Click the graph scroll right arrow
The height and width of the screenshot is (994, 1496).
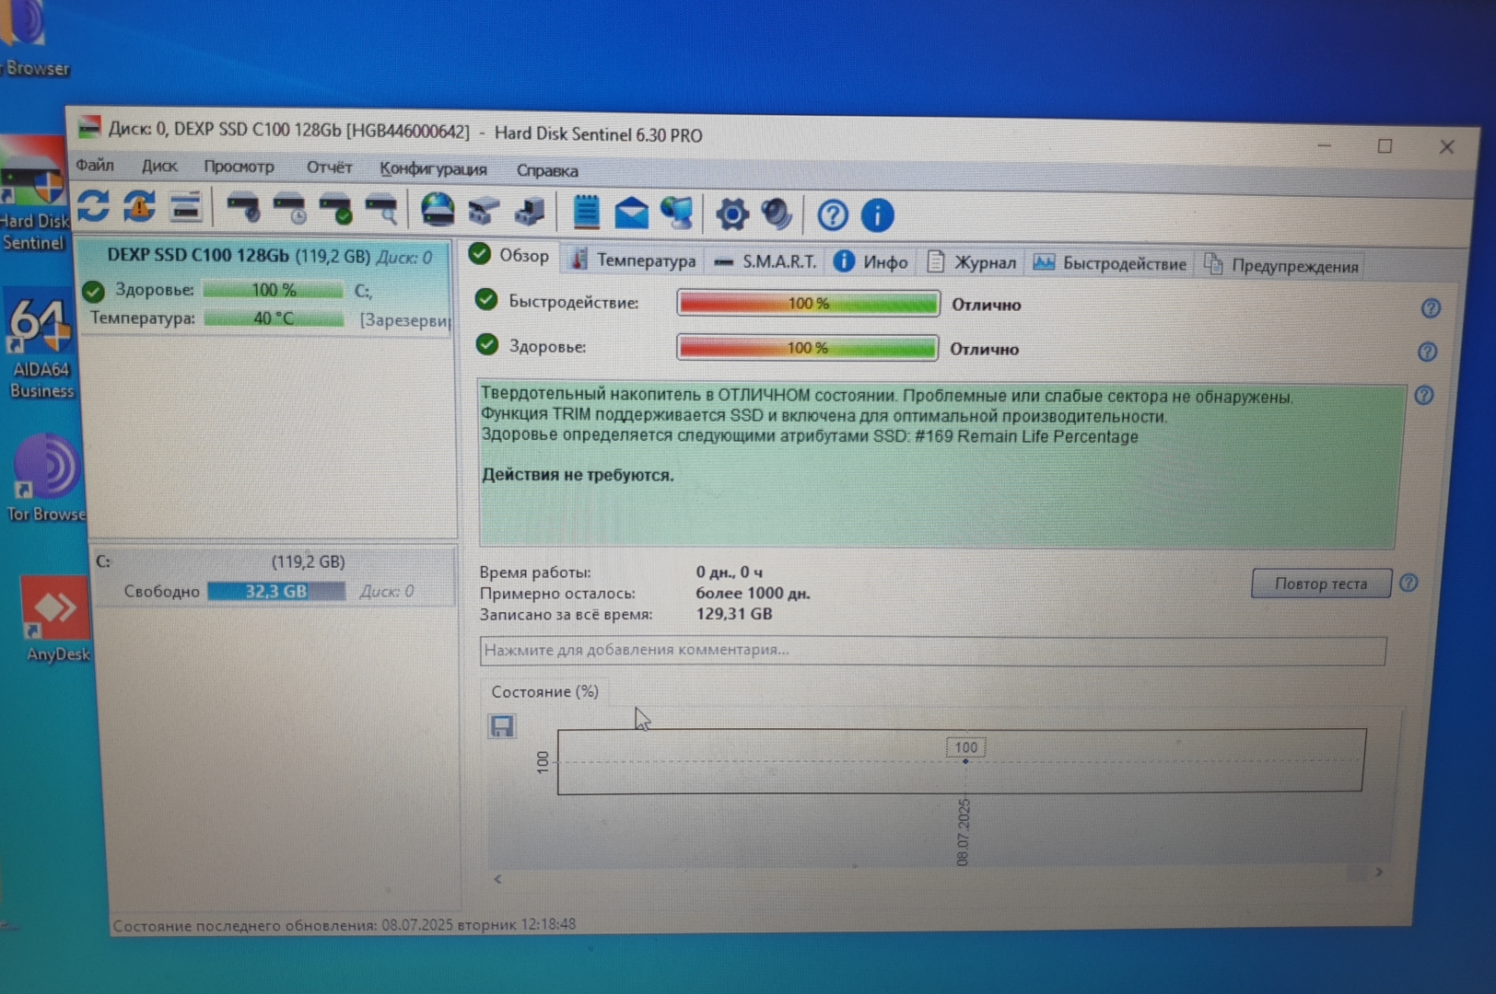point(1379,872)
